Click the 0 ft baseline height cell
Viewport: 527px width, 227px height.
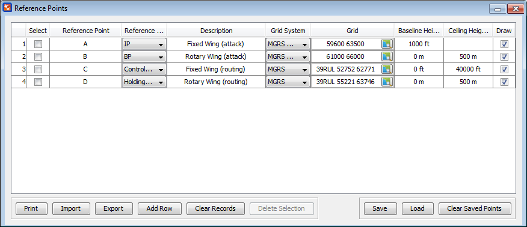419,70
